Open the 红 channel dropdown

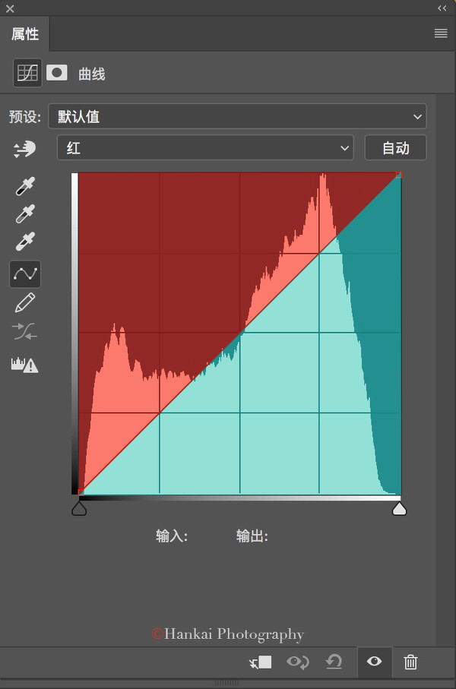coord(205,147)
